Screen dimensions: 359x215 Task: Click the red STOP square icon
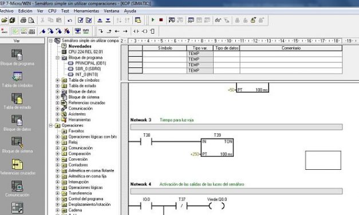pyautogui.click(x=161, y=20)
